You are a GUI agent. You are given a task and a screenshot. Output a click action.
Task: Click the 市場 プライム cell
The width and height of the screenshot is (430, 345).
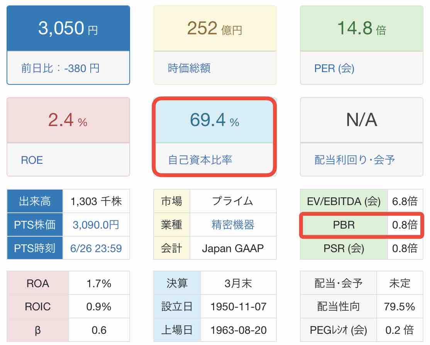pos(233,201)
